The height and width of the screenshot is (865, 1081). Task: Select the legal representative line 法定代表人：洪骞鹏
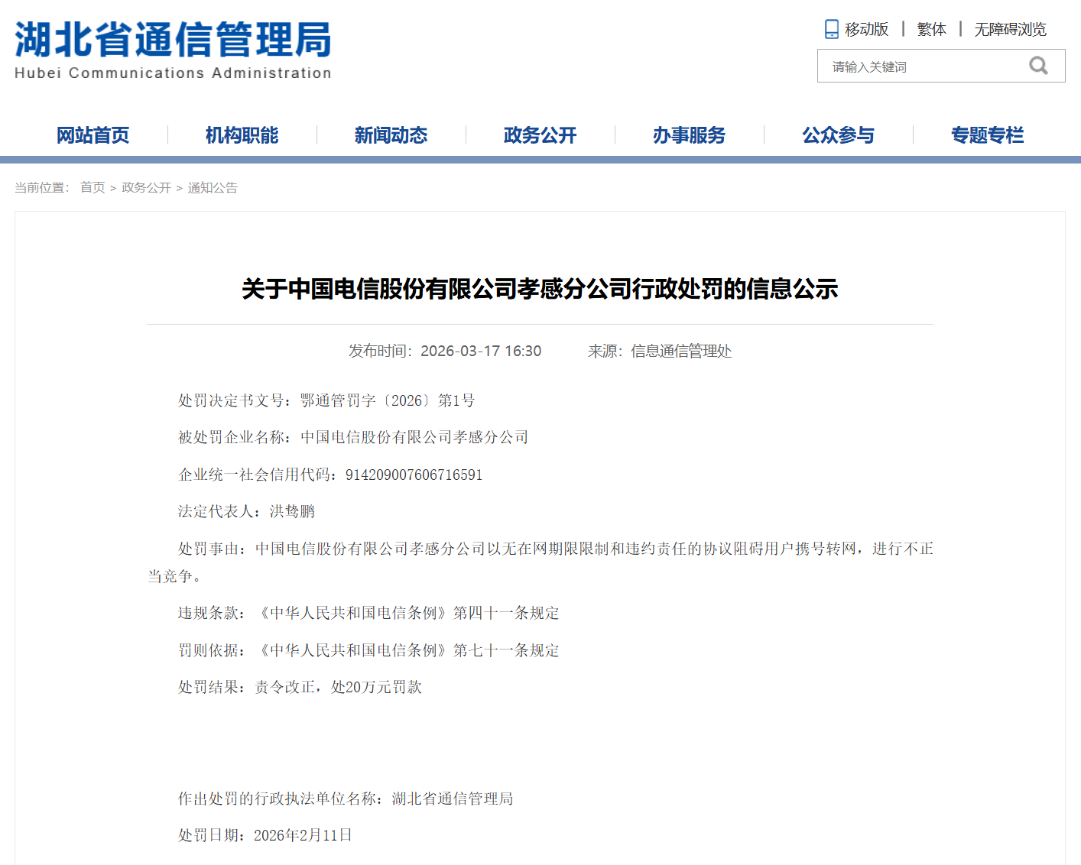click(x=247, y=511)
